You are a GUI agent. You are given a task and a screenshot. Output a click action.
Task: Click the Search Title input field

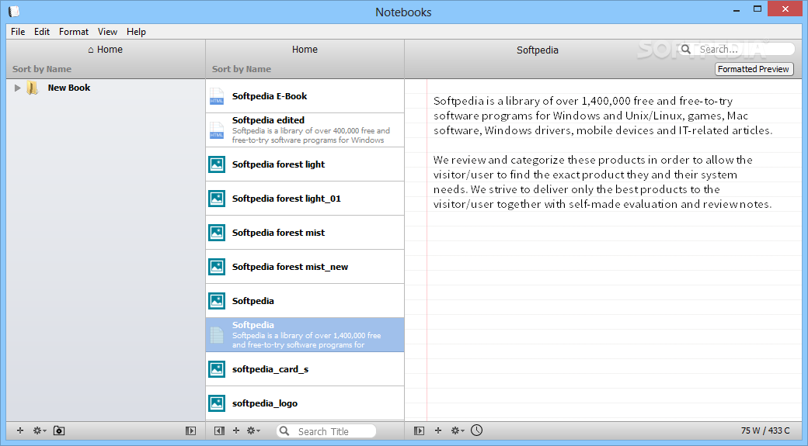coord(326,431)
